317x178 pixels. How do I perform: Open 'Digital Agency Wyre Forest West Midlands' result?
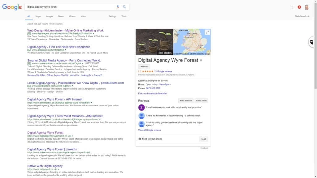65,116
